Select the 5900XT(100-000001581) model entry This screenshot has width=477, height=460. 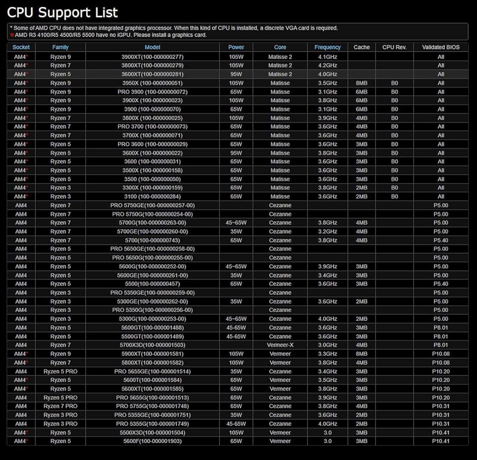point(152,354)
